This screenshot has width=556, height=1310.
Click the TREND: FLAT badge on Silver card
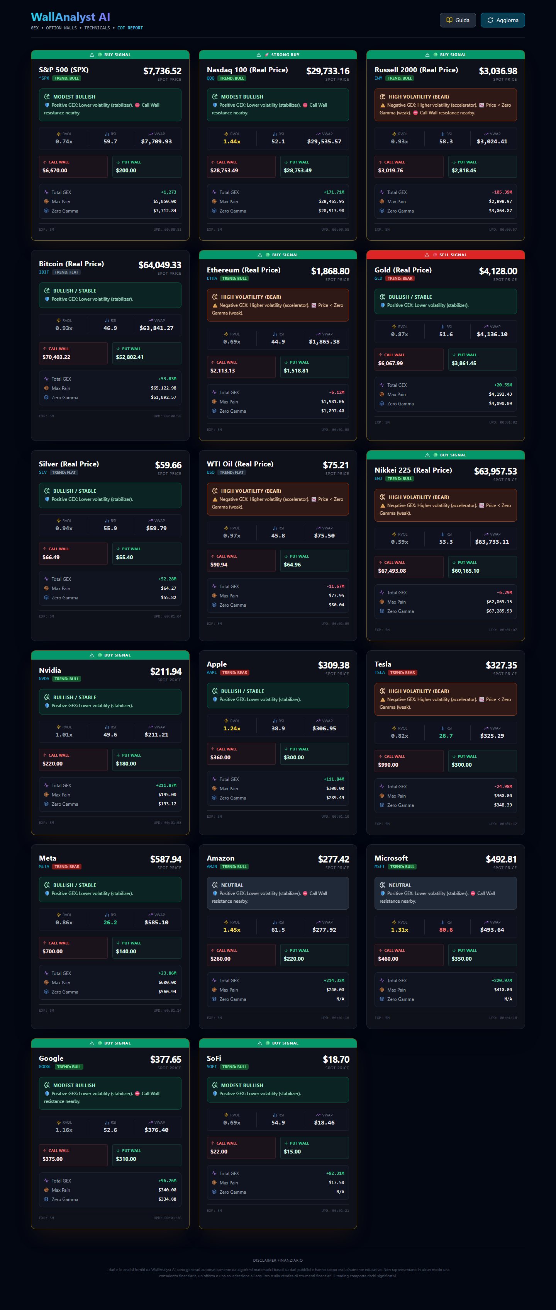click(64, 473)
